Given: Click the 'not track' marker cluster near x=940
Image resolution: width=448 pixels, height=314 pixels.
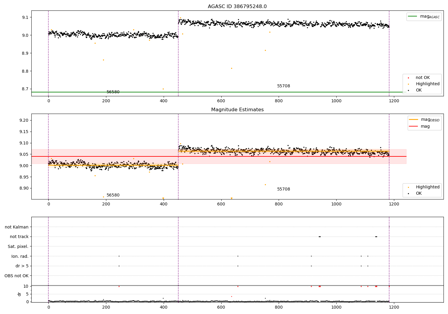Looking at the screenshot, I should 320,237.
